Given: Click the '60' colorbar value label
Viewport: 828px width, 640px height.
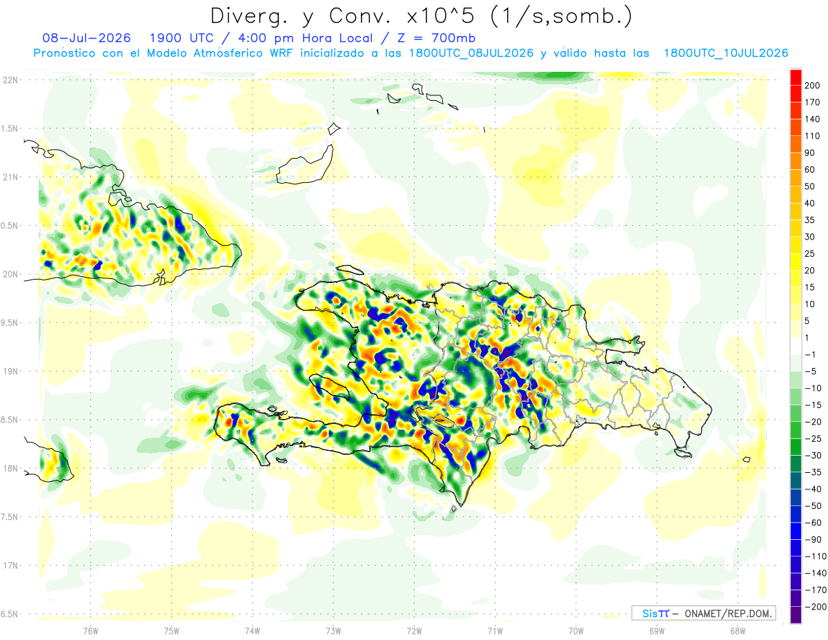Looking at the screenshot, I should (810, 169).
